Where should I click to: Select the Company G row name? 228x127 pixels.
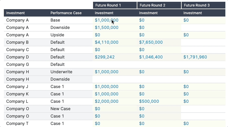coord(17,64)
